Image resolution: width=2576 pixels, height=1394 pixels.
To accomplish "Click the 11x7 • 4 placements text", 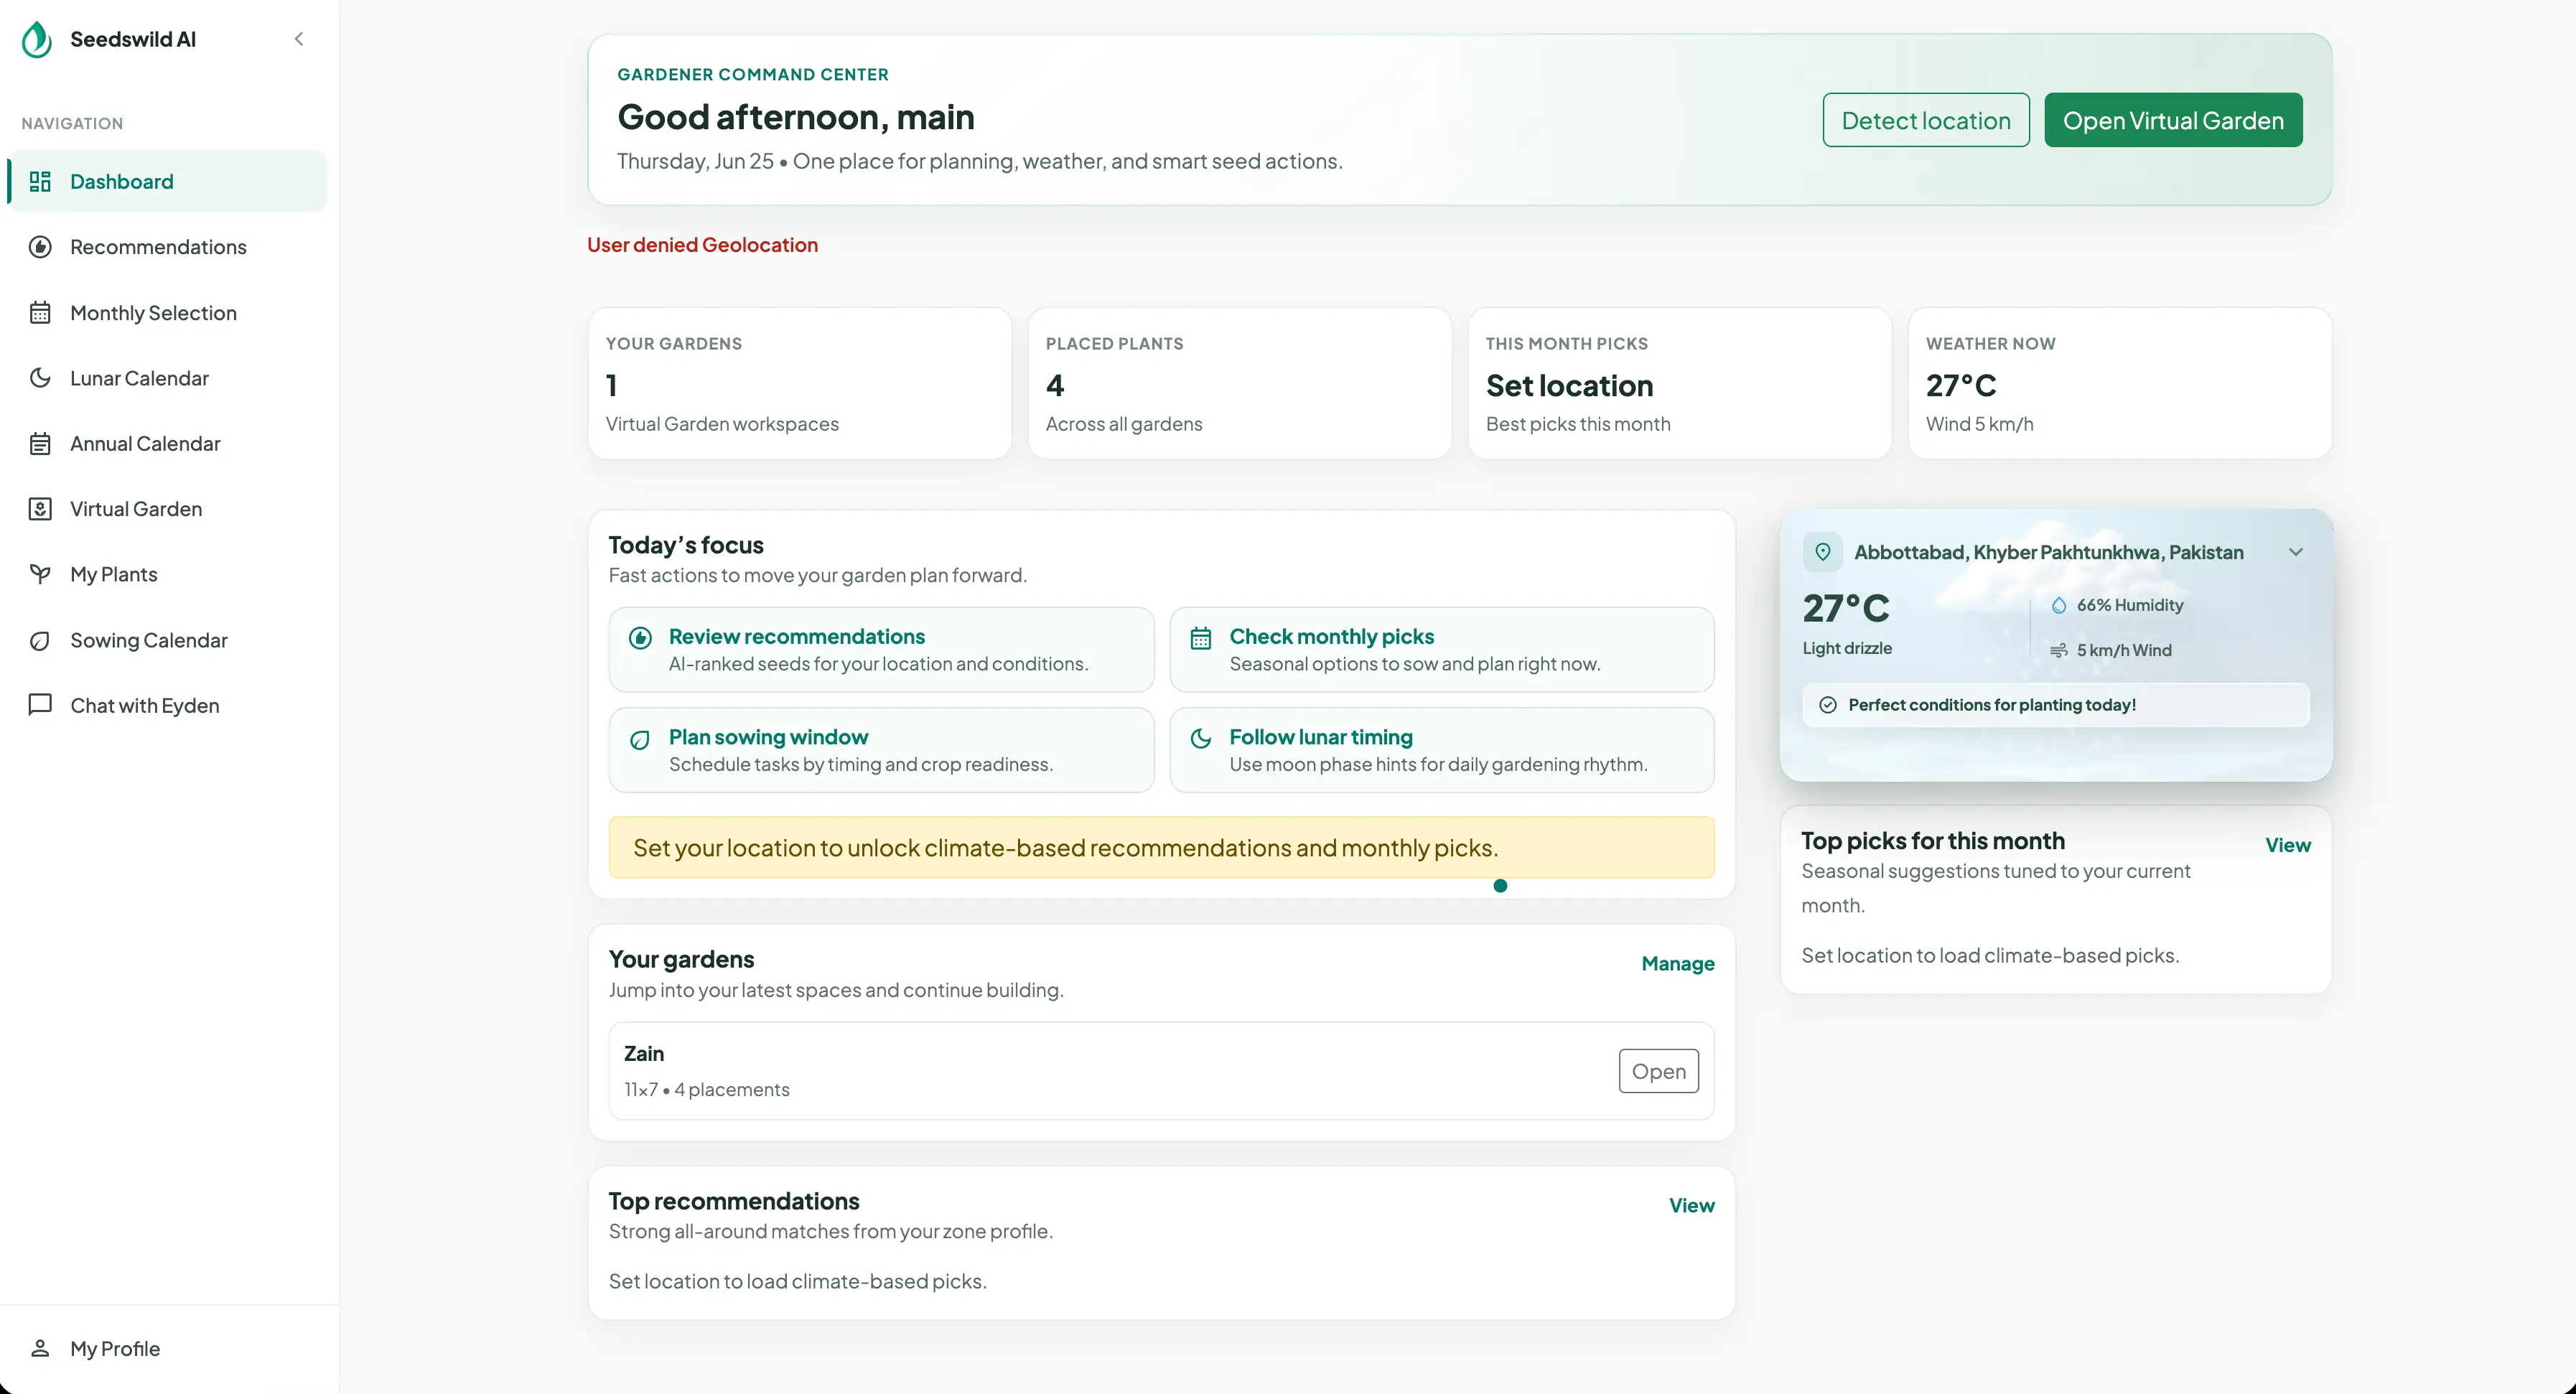I will (x=707, y=1090).
